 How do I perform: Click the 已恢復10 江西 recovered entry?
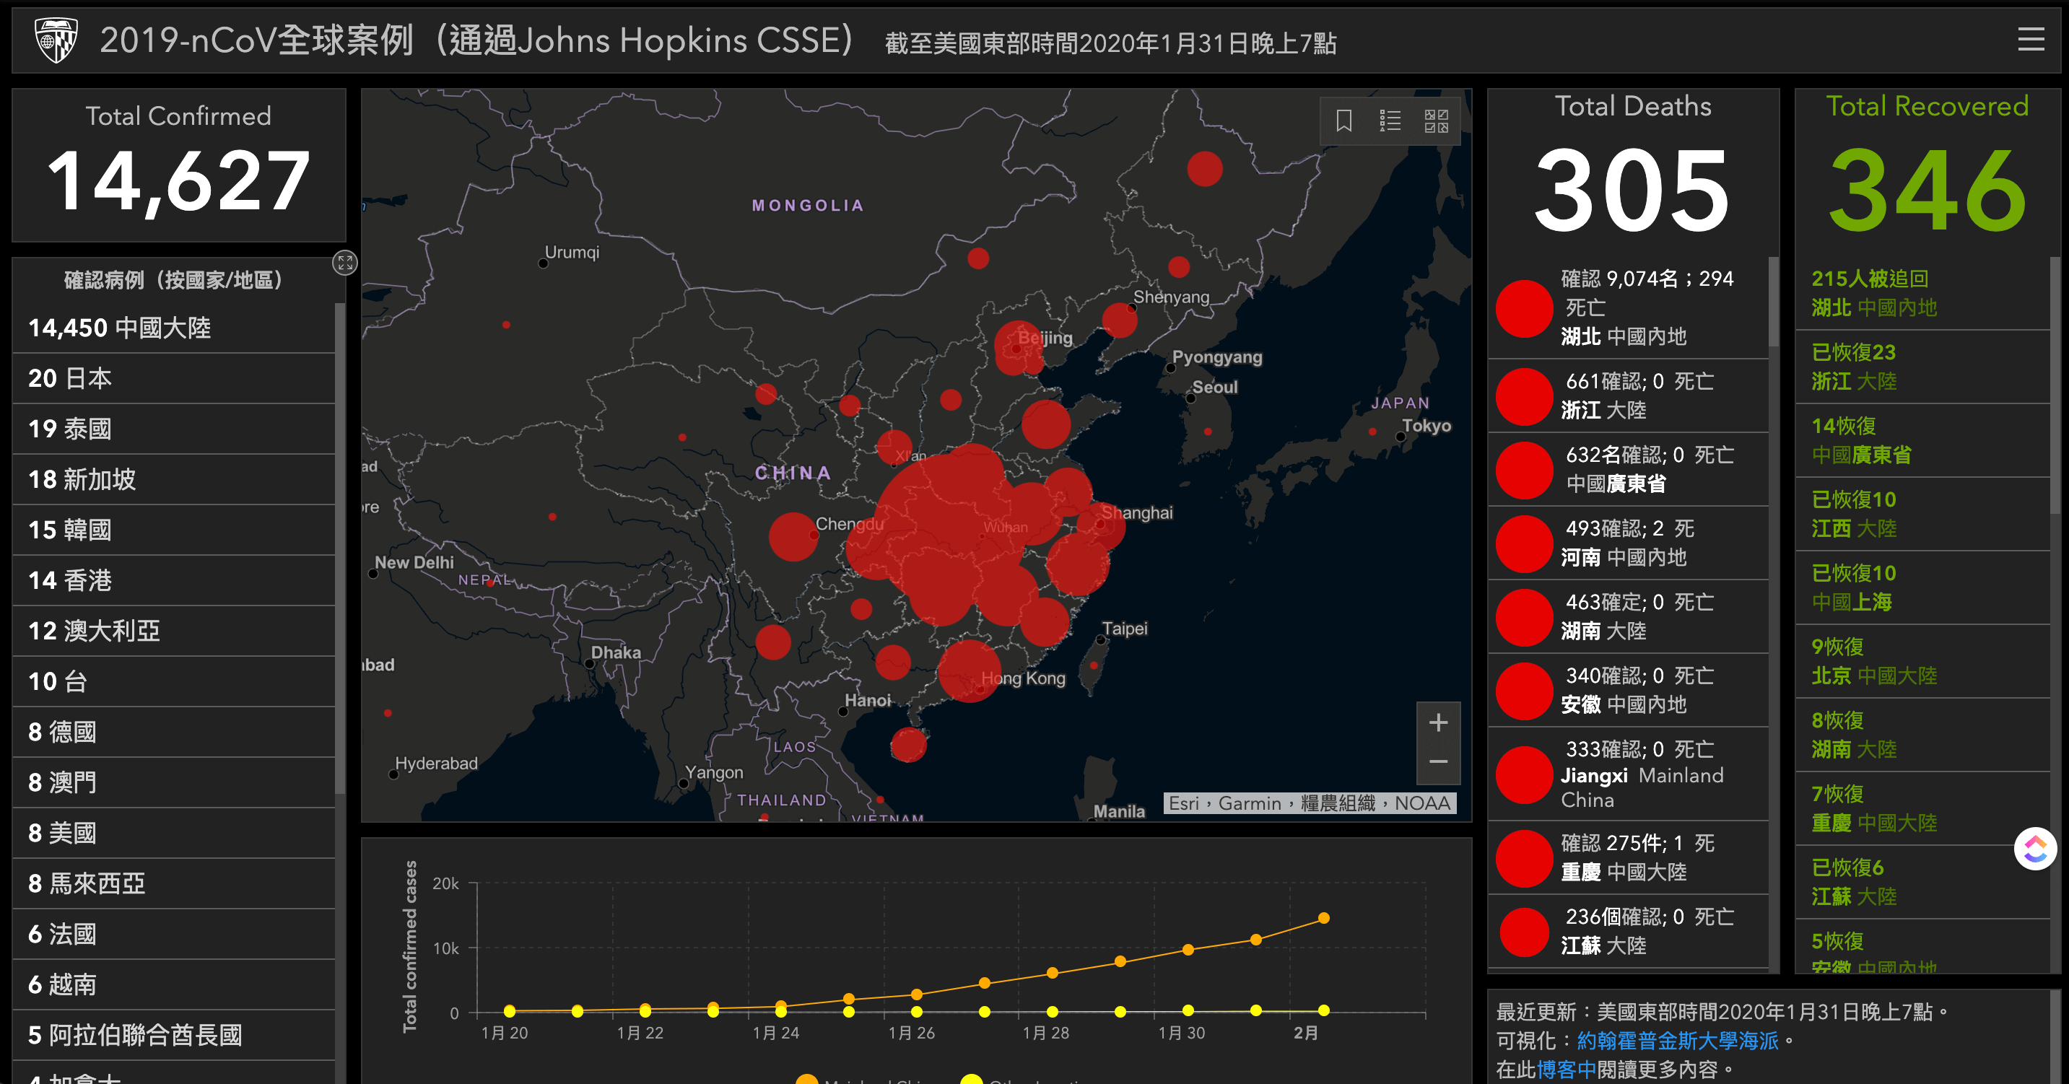coord(1923,514)
